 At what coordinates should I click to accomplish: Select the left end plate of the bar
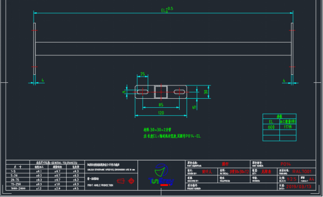click(x=35, y=49)
